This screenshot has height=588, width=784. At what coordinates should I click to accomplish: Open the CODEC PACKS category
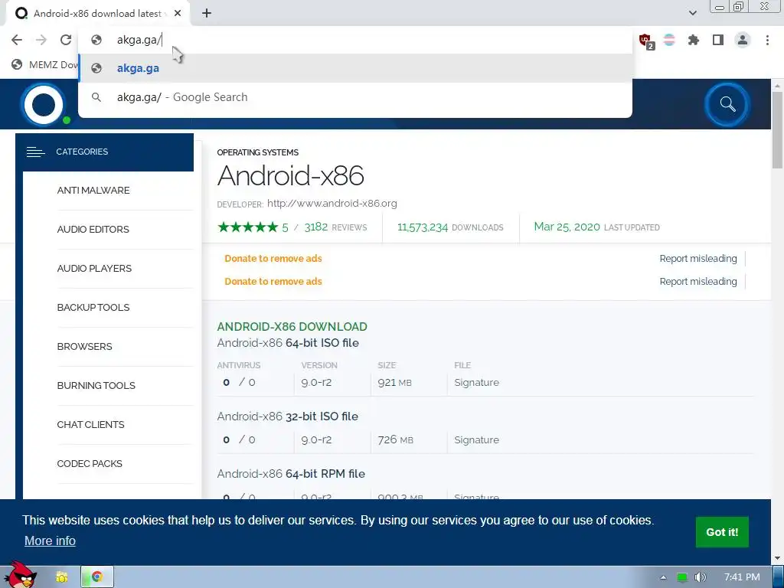tap(90, 463)
